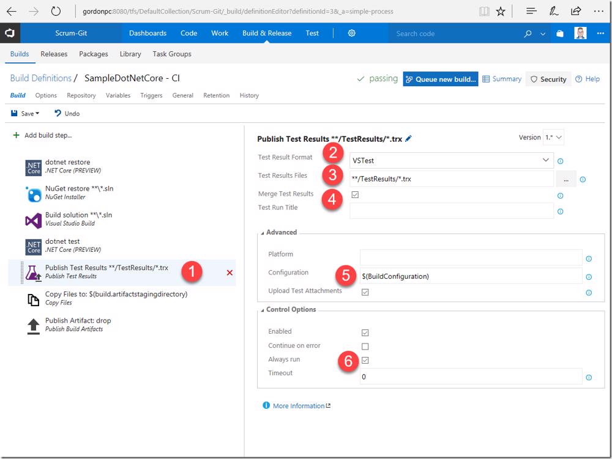Click info icon for Platform
The width and height of the screenshot is (612, 459).
pos(589,259)
